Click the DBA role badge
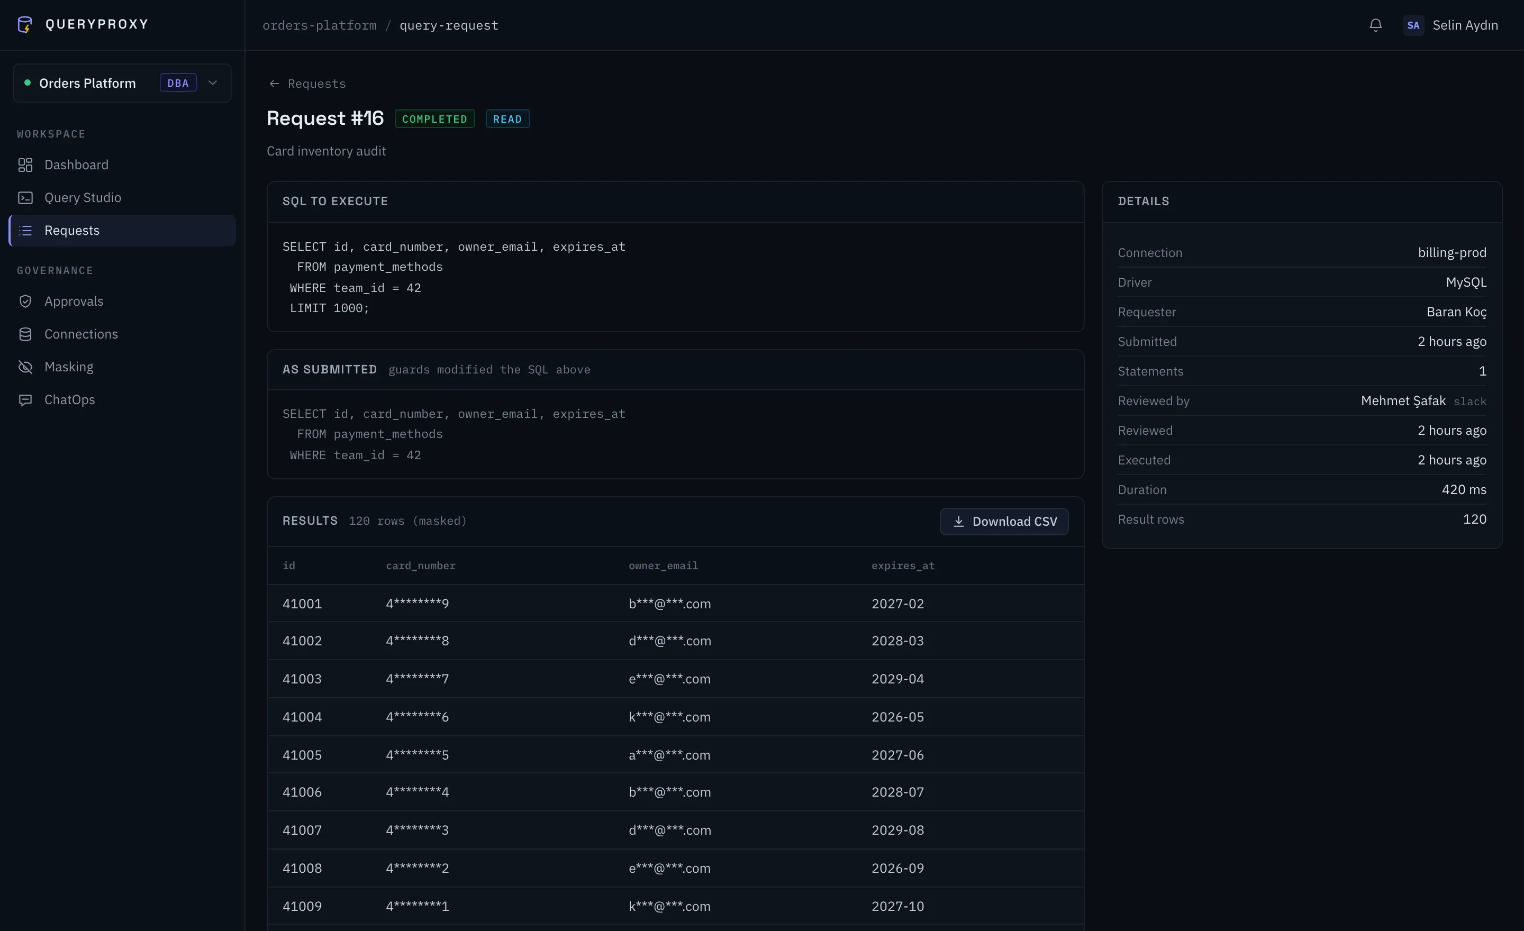The height and width of the screenshot is (931, 1524). (178, 83)
